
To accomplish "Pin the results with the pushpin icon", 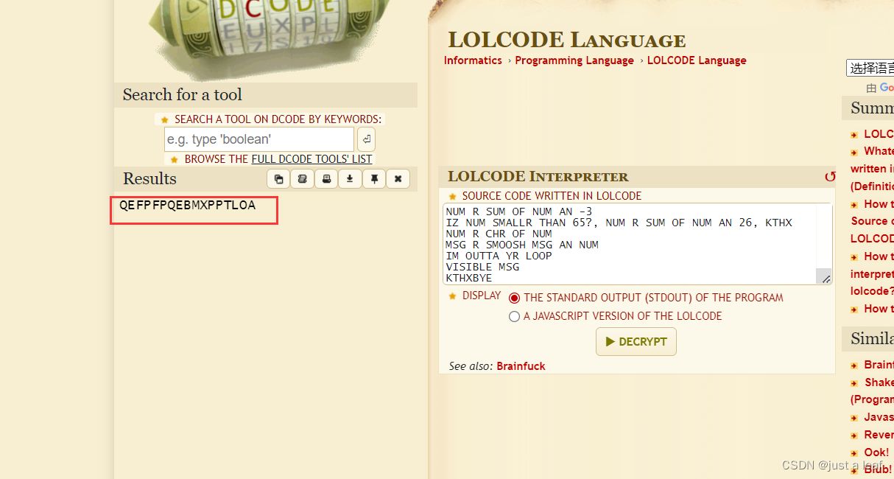I will tap(374, 178).
